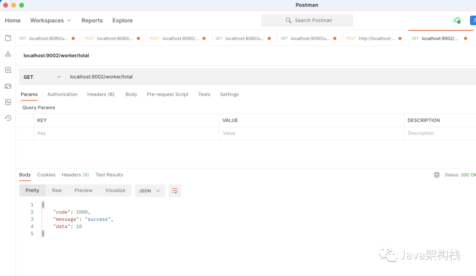This screenshot has height=276, width=476.
Task: Go to Reports in top navigation
Action: click(92, 20)
